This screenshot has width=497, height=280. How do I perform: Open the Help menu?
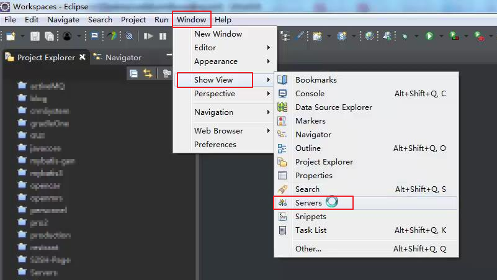(x=223, y=20)
